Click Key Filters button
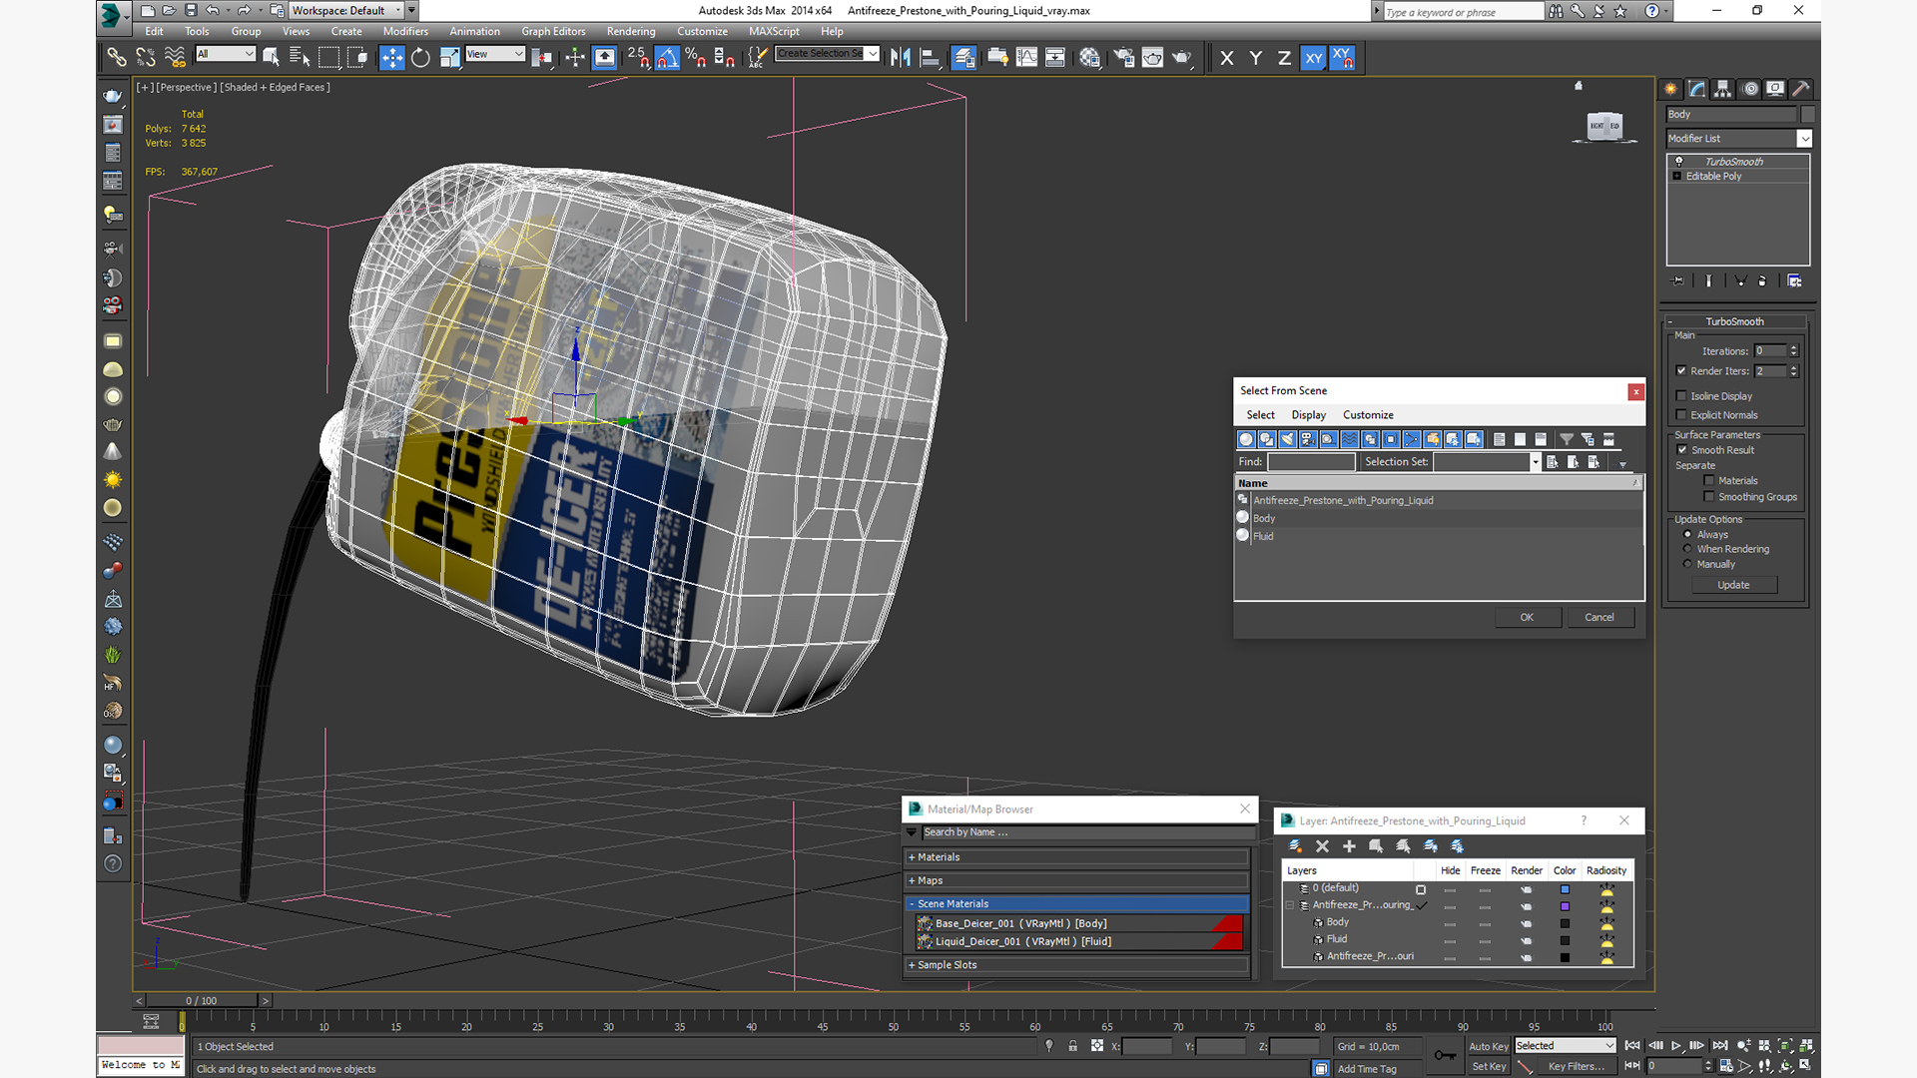This screenshot has height=1078, width=1917. coord(1577,1067)
